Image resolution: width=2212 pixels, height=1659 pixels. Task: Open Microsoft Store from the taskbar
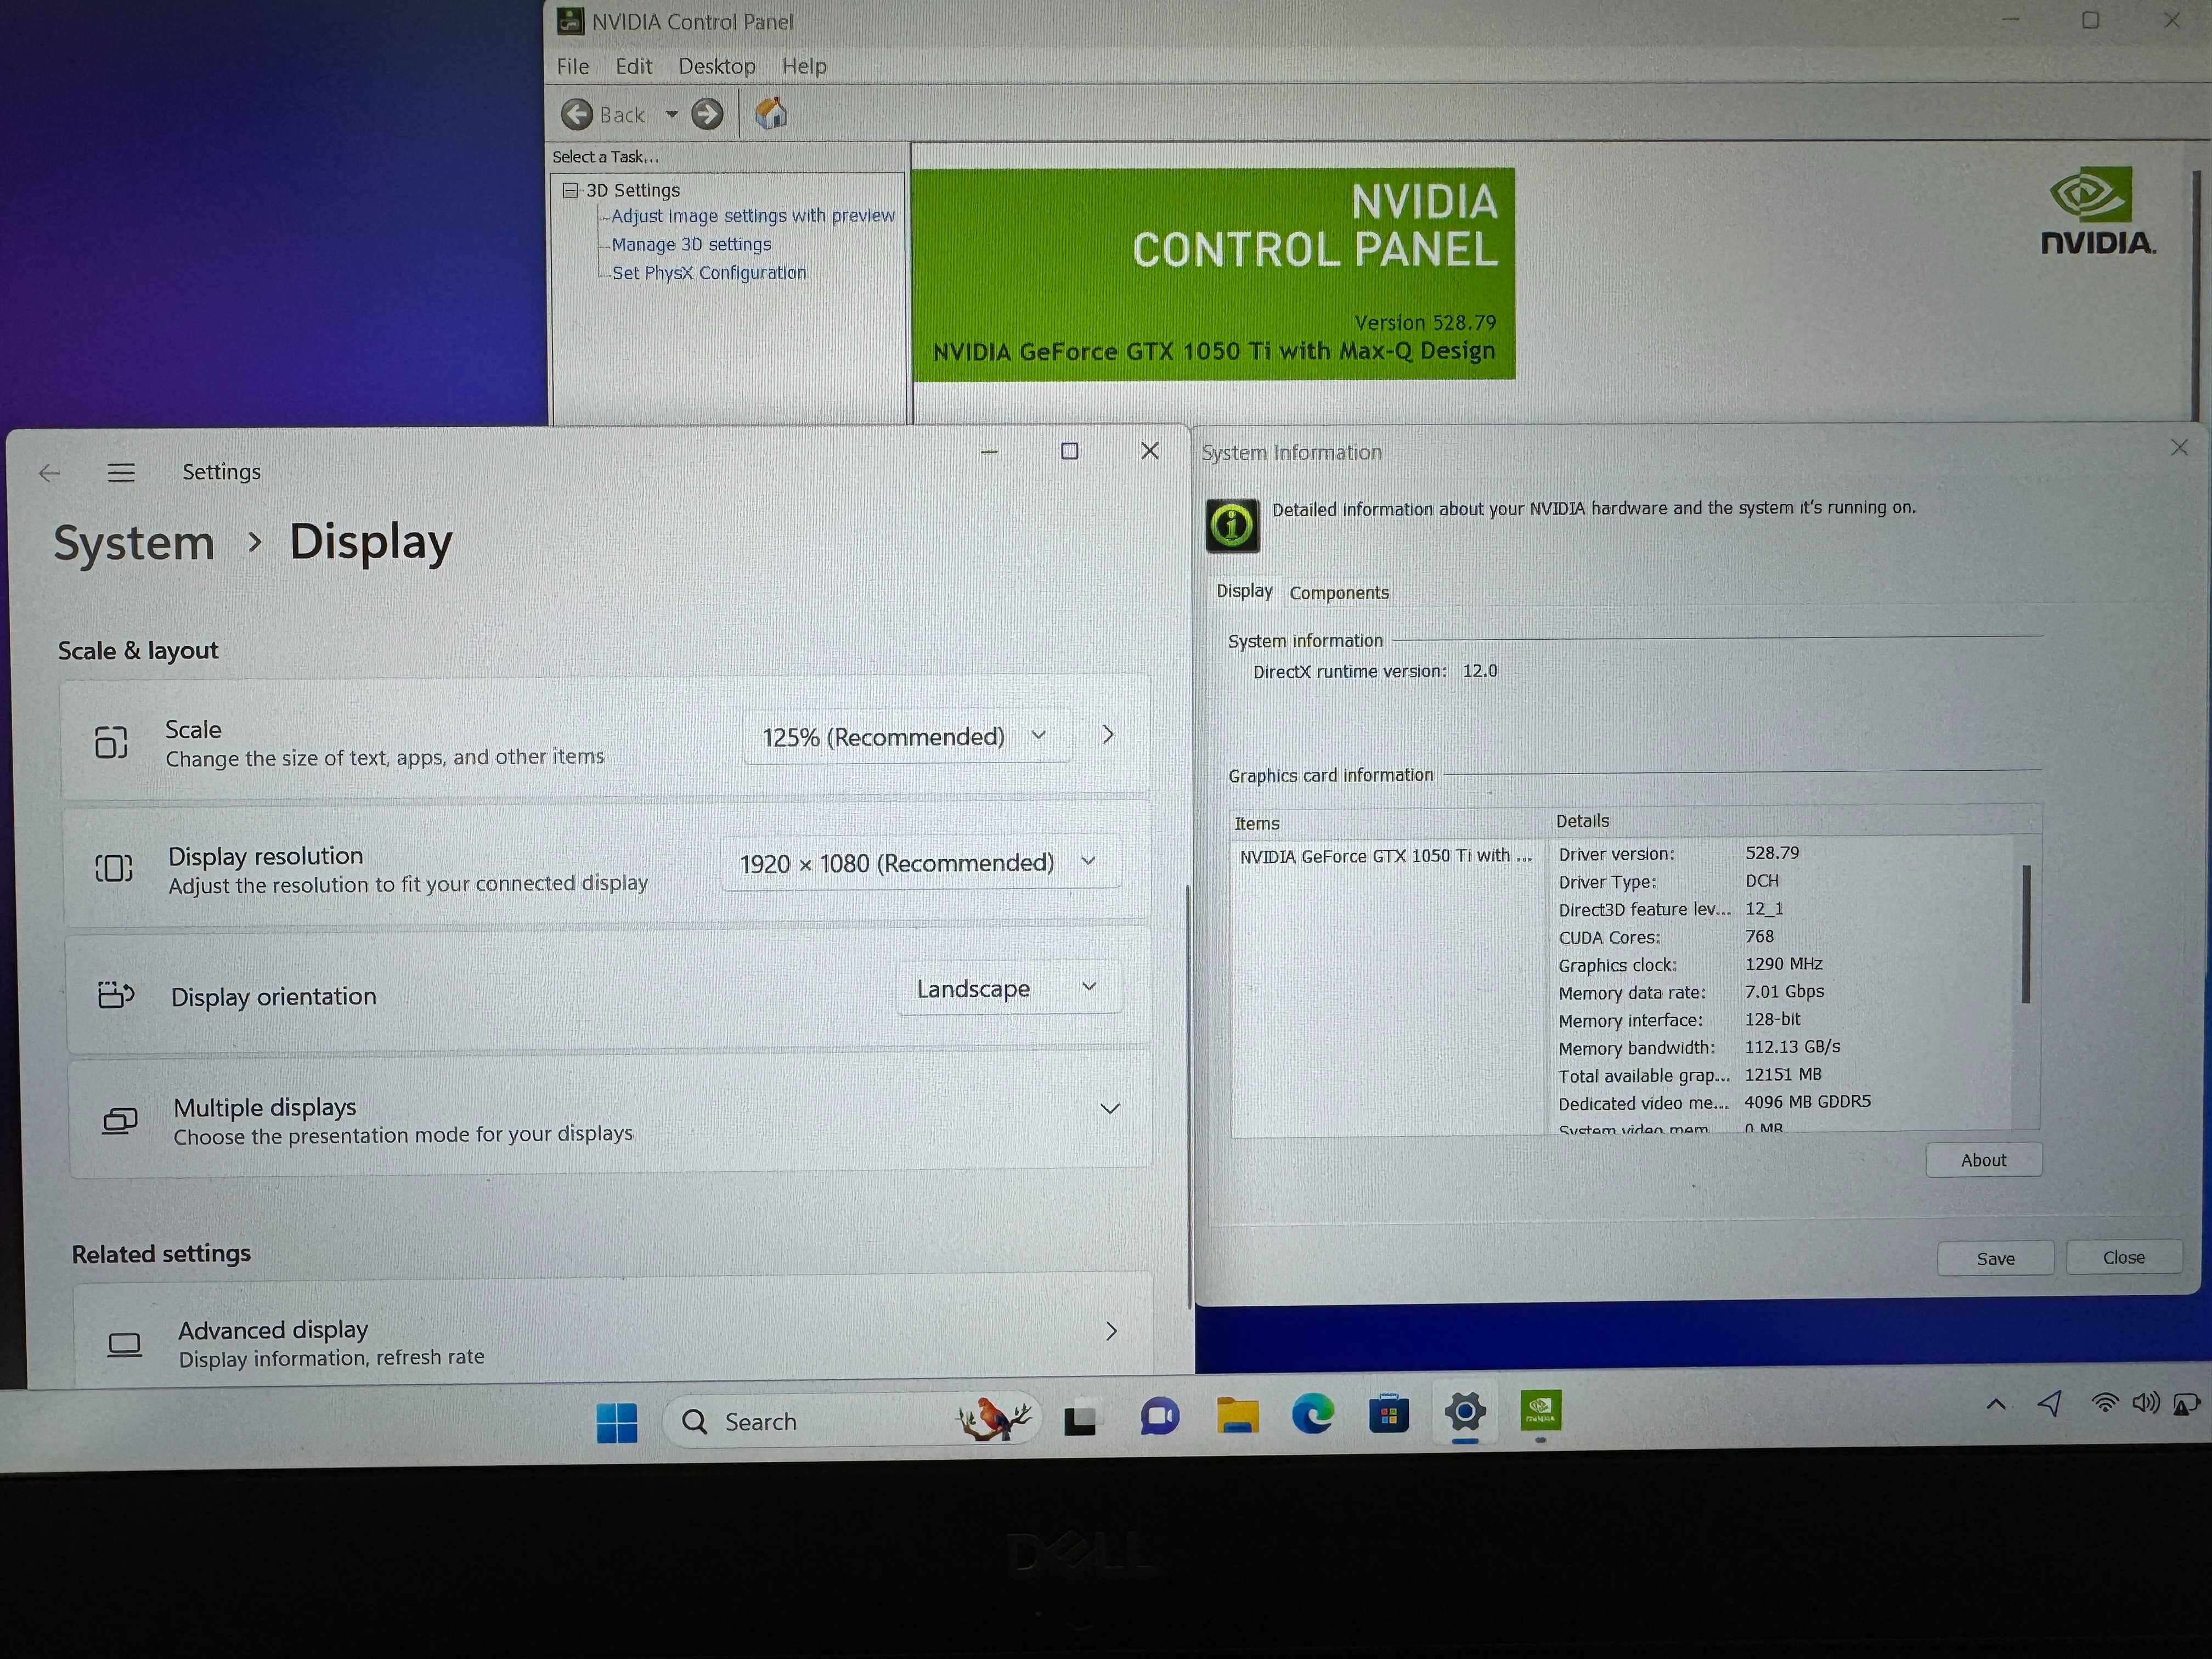click(1388, 1413)
